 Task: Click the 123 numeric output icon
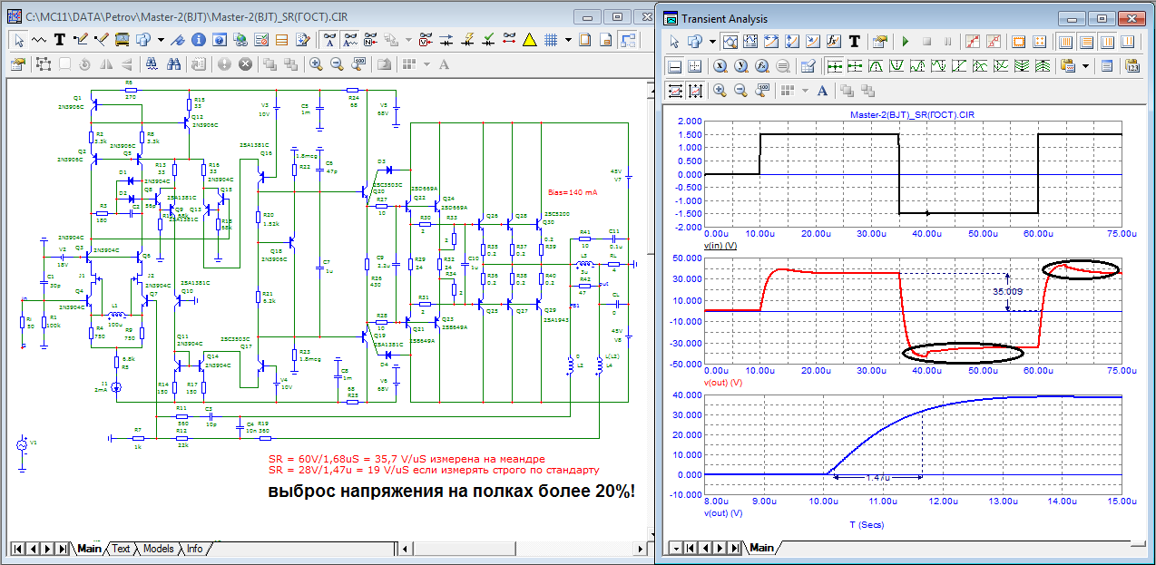pos(1132,65)
